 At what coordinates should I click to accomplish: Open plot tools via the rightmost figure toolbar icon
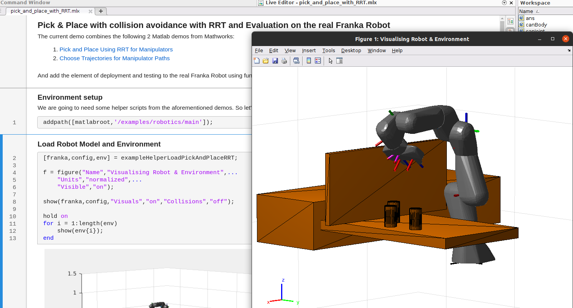(x=339, y=60)
